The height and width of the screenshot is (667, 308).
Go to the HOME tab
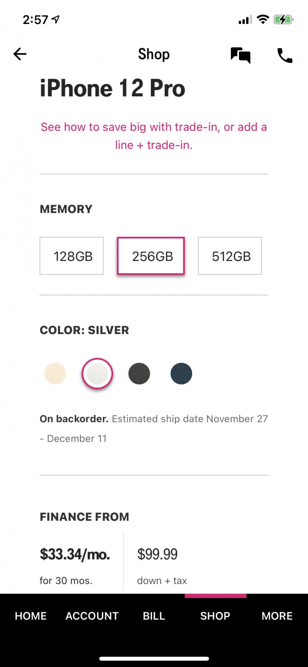pos(31,616)
